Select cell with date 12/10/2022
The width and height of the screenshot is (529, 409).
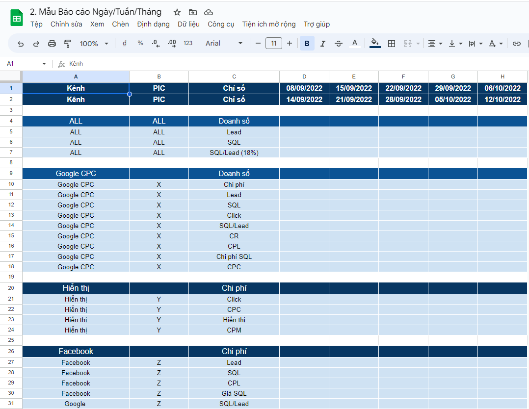503,100
